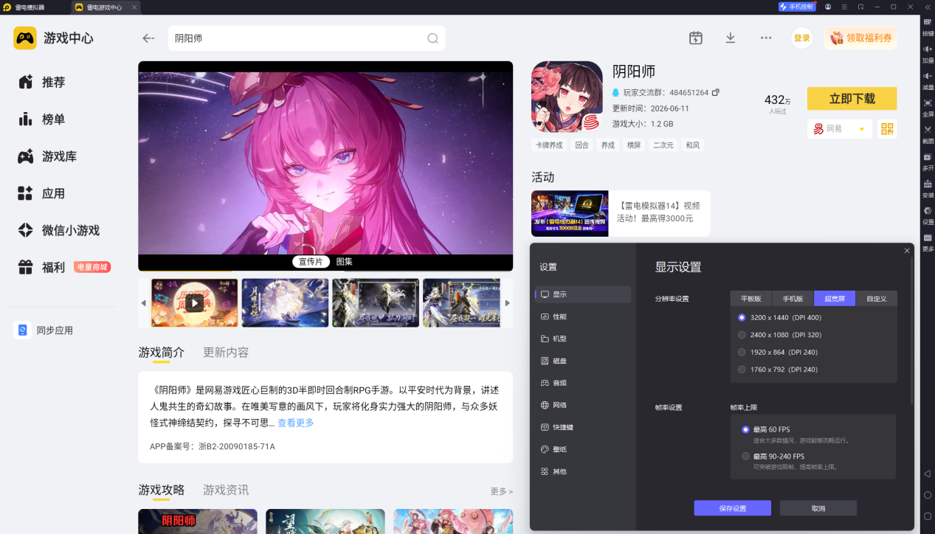This screenshot has height=534, width=935.
Task: Switch to 更新内容 tab
Action: click(x=226, y=353)
